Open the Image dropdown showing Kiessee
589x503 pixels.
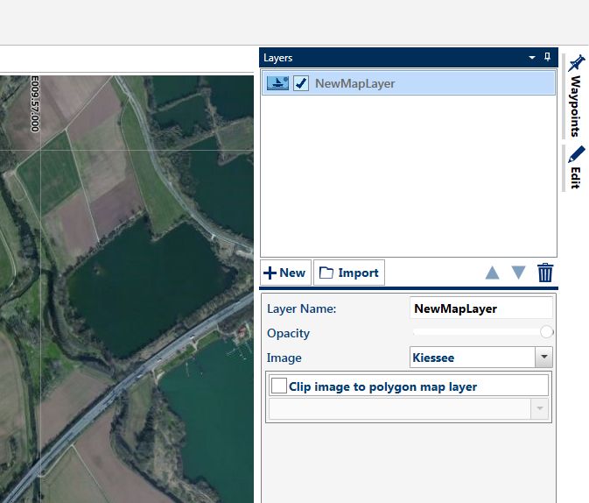[543, 358]
